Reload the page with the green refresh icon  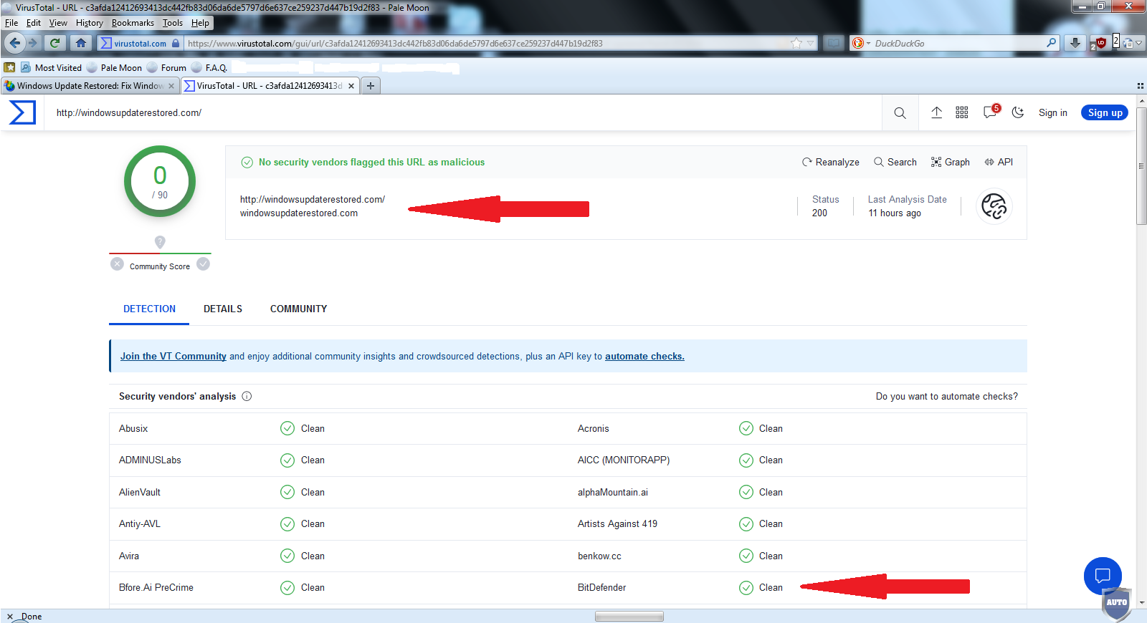coord(54,43)
